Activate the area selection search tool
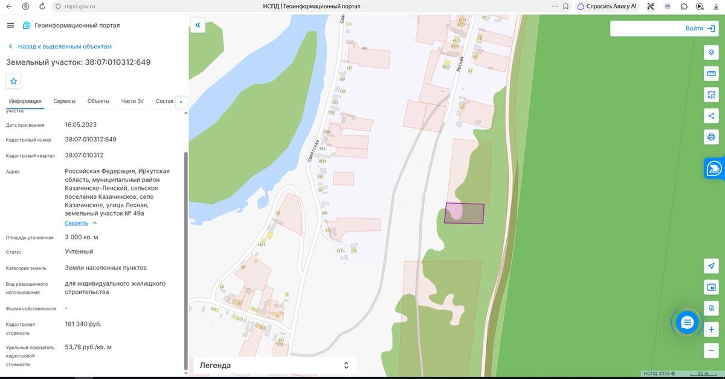The image size is (725, 379). pyautogui.click(x=711, y=95)
